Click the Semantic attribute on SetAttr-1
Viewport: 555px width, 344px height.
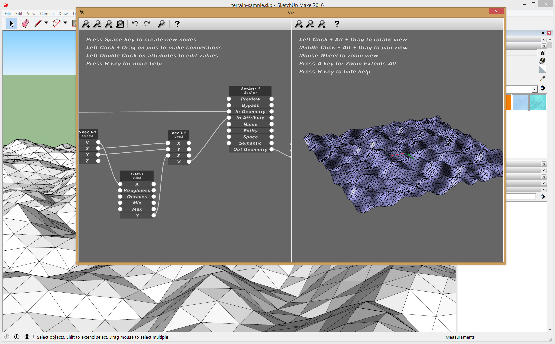(250, 143)
